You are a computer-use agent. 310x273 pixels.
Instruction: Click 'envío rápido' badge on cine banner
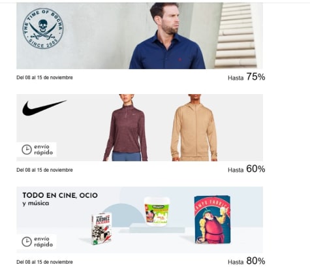(37, 242)
